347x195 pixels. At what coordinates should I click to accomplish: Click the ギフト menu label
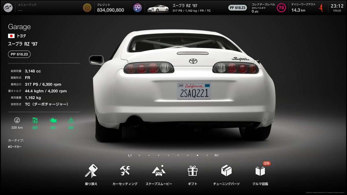[x=193, y=184]
